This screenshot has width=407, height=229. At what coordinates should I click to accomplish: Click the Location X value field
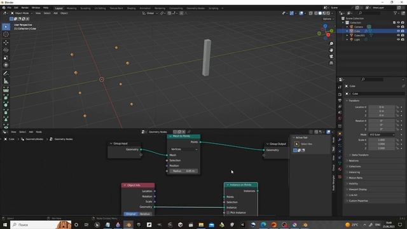point(382,107)
